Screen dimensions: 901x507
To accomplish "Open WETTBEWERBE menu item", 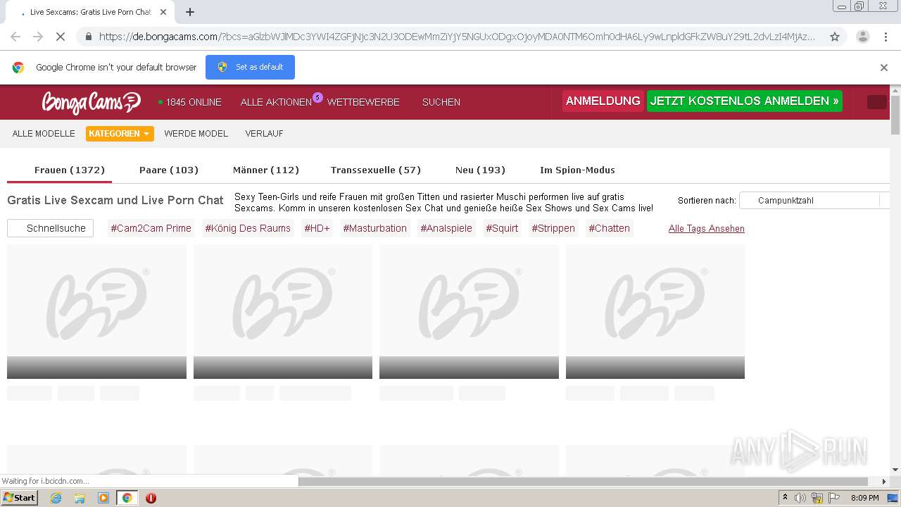I will (363, 102).
